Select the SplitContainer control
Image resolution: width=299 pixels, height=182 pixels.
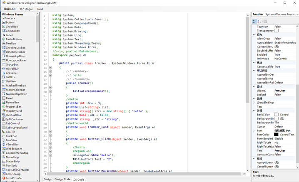[13, 119]
